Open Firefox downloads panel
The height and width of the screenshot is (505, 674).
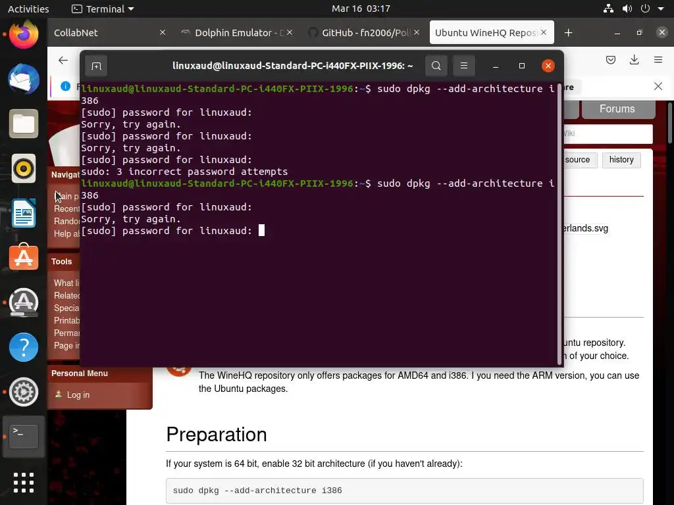point(634,60)
